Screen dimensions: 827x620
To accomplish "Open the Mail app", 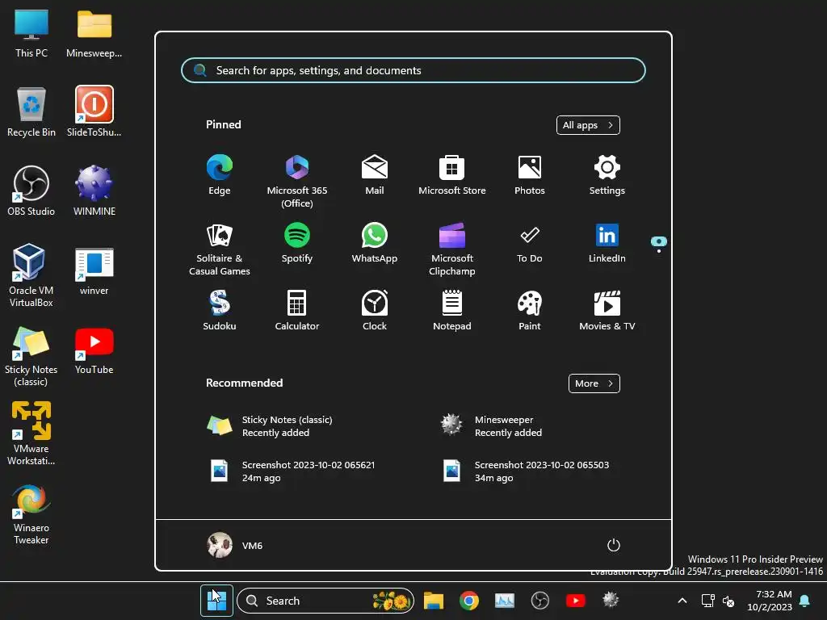I will click(x=375, y=175).
